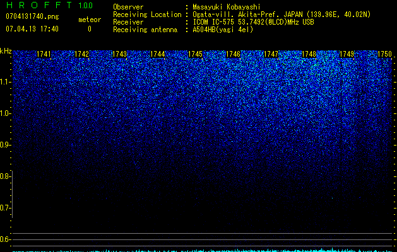Click the 0.7 kHz axis label
This screenshot has width=397, height=252.
click(x=5, y=208)
